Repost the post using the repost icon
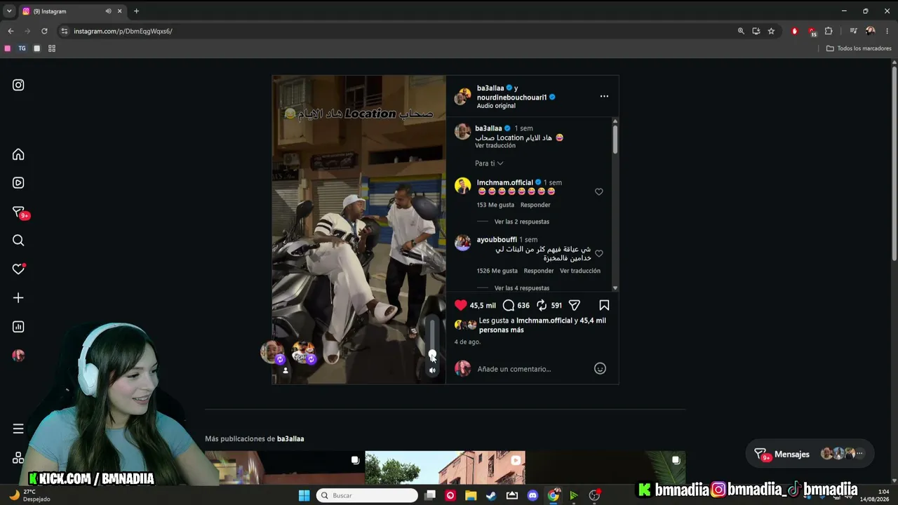 542,305
